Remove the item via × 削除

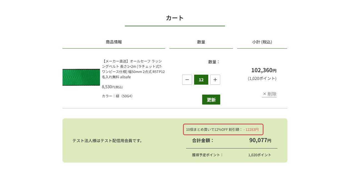click(x=269, y=94)
